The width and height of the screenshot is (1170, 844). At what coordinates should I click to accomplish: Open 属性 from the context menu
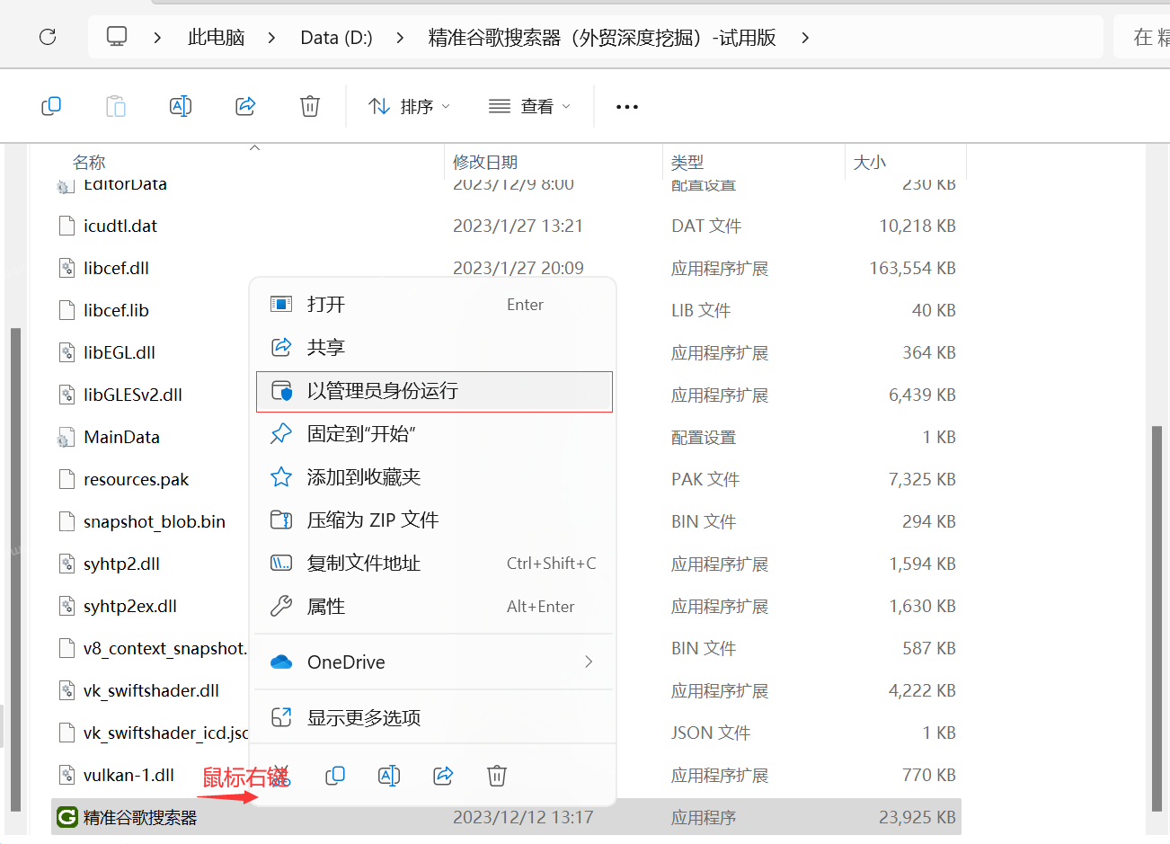(x=434, y=607)
